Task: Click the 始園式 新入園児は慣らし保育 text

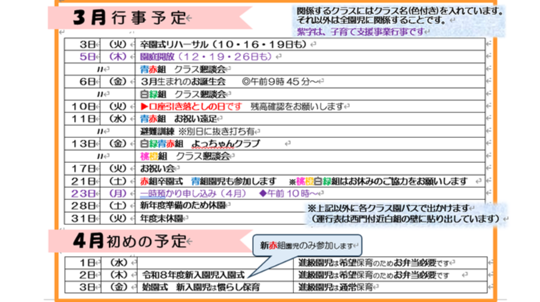Action: click(200, 288)
